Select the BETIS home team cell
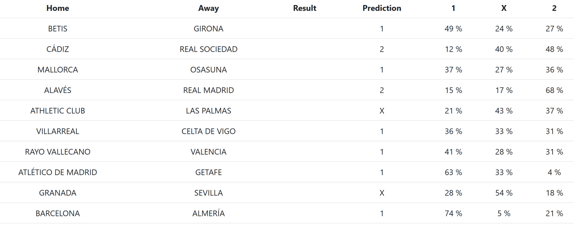This screenshot has width=574, height=226. click(x=57, y=29)
